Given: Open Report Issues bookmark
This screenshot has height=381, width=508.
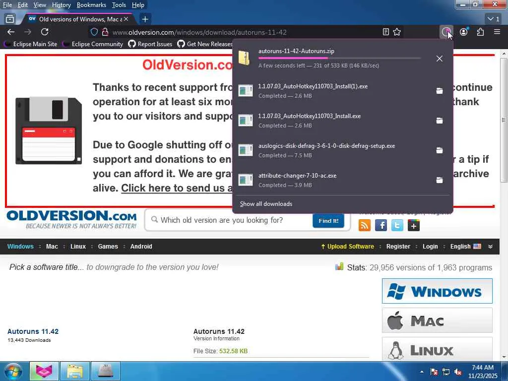Looking at the screenshot, I should click(150, 44).
